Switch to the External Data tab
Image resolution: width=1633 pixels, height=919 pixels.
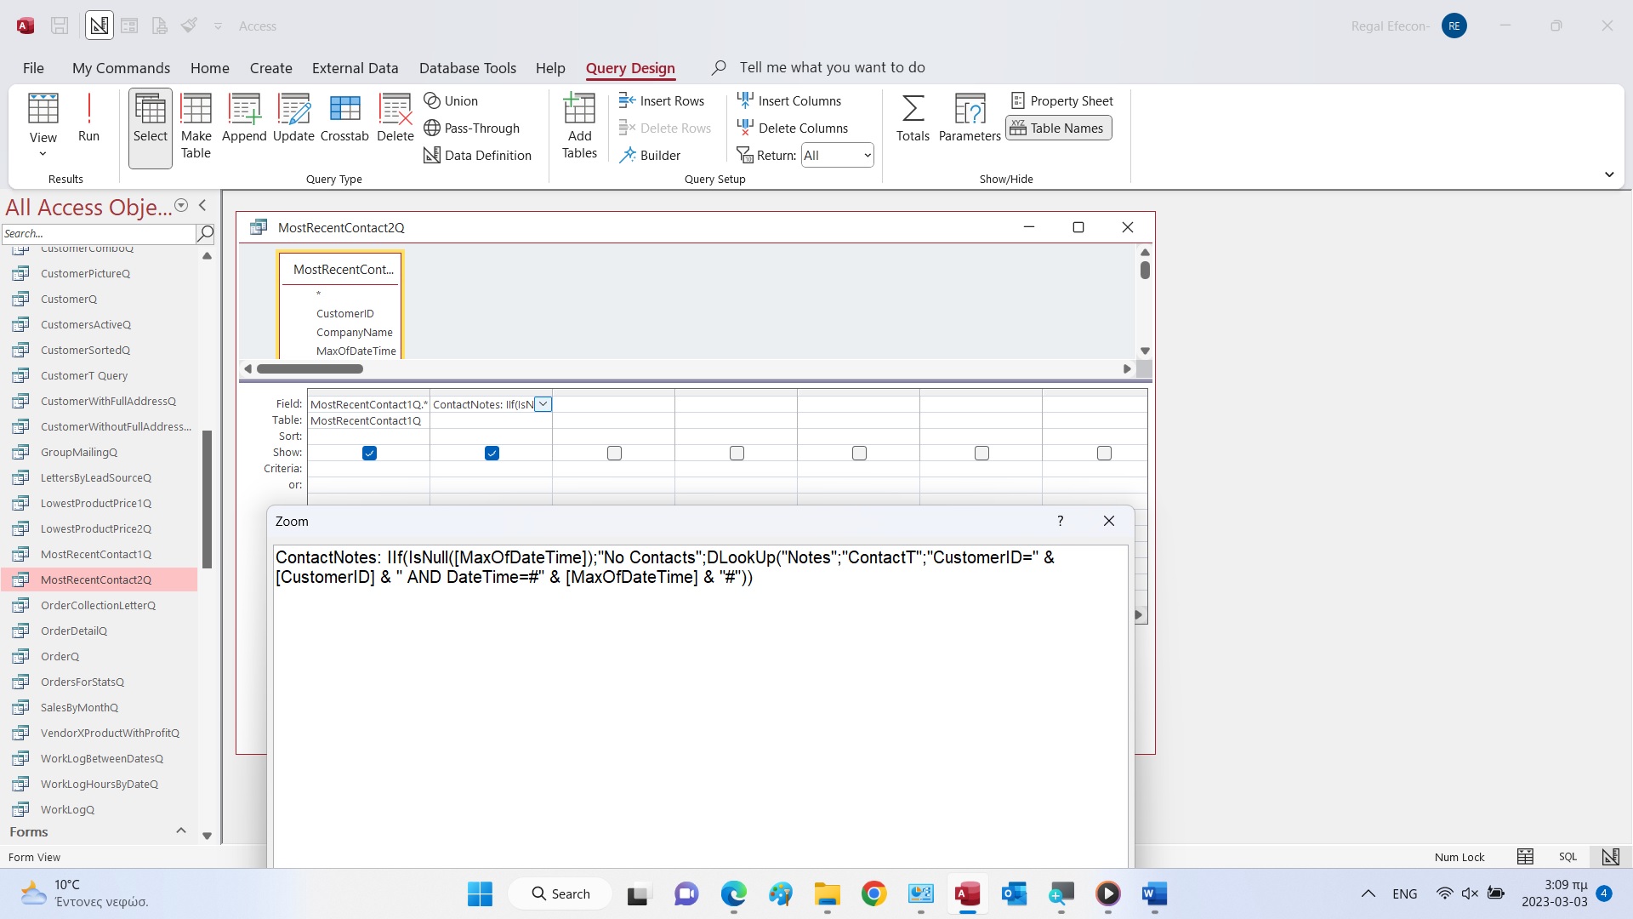point(355,68)
